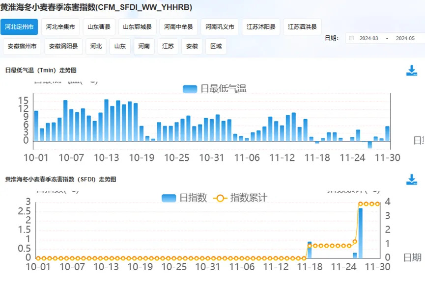Choose 安徽涡阳县 station
The height and width of the screenshot is (281, 425).
pyautogui.click(x=63, y=47)
